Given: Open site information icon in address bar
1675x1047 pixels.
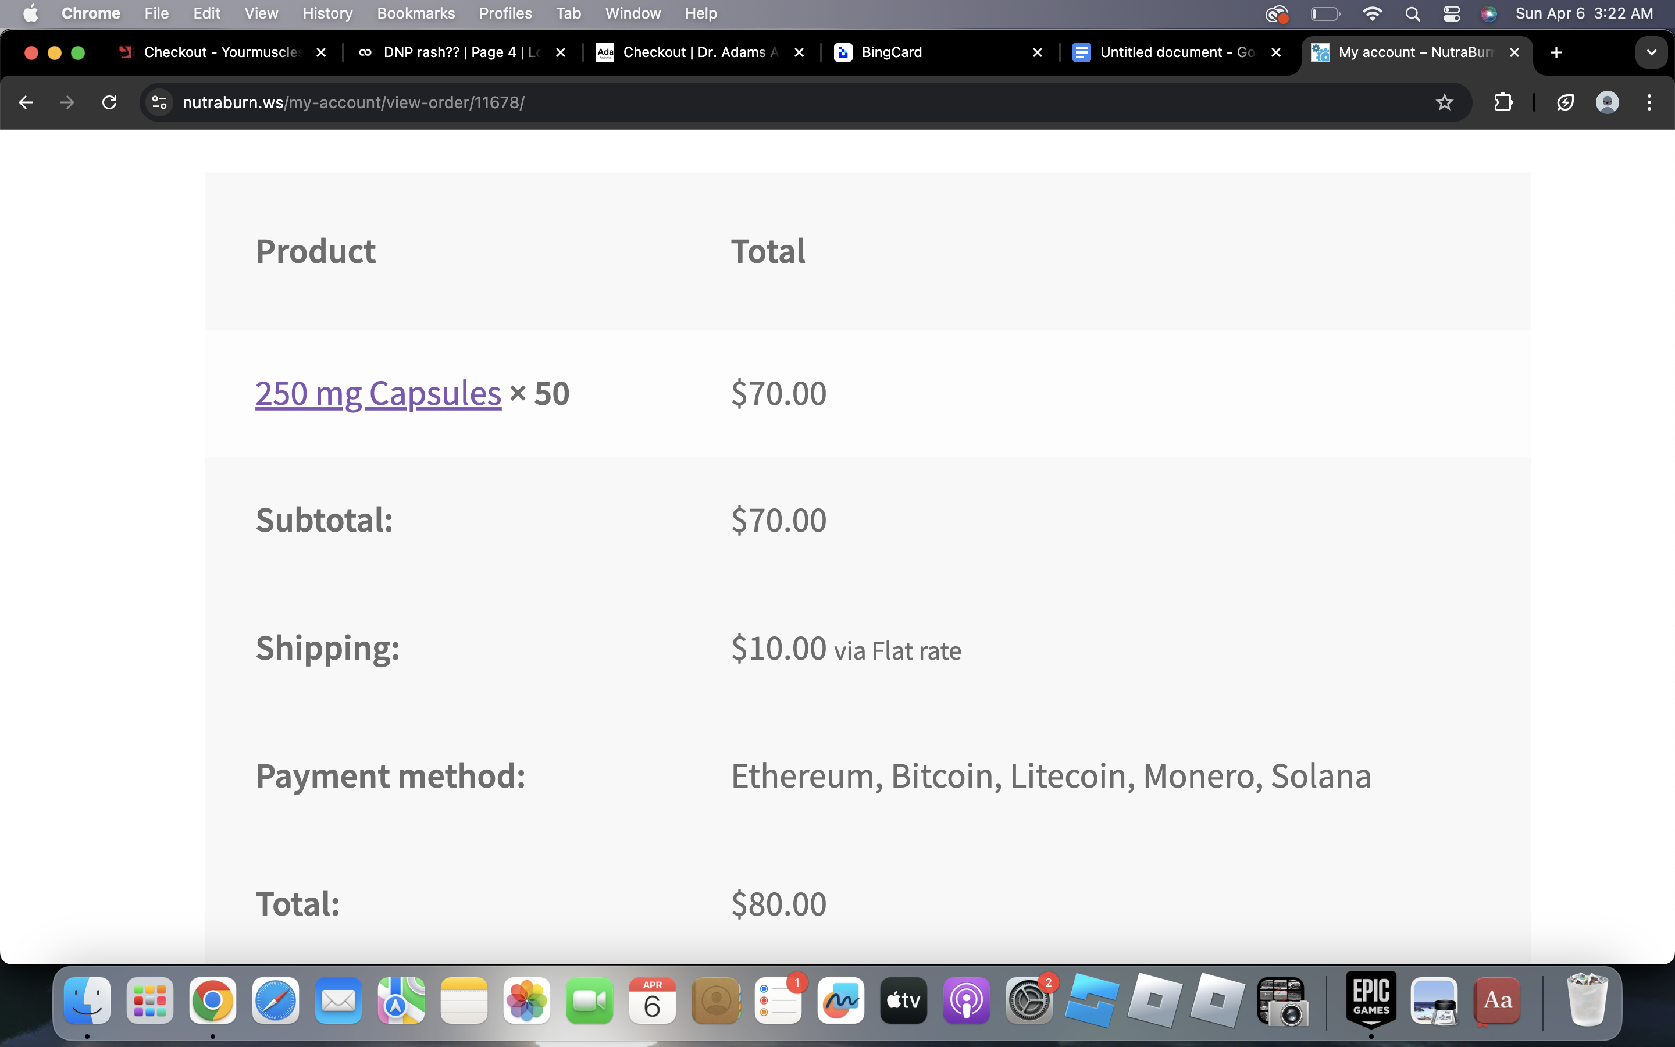Looking at the screenshot, I should click(x=160, y=102).
